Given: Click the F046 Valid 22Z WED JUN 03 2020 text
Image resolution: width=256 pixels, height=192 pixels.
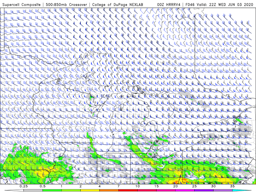Looking at the screenshot, I should tap(219, 4).
